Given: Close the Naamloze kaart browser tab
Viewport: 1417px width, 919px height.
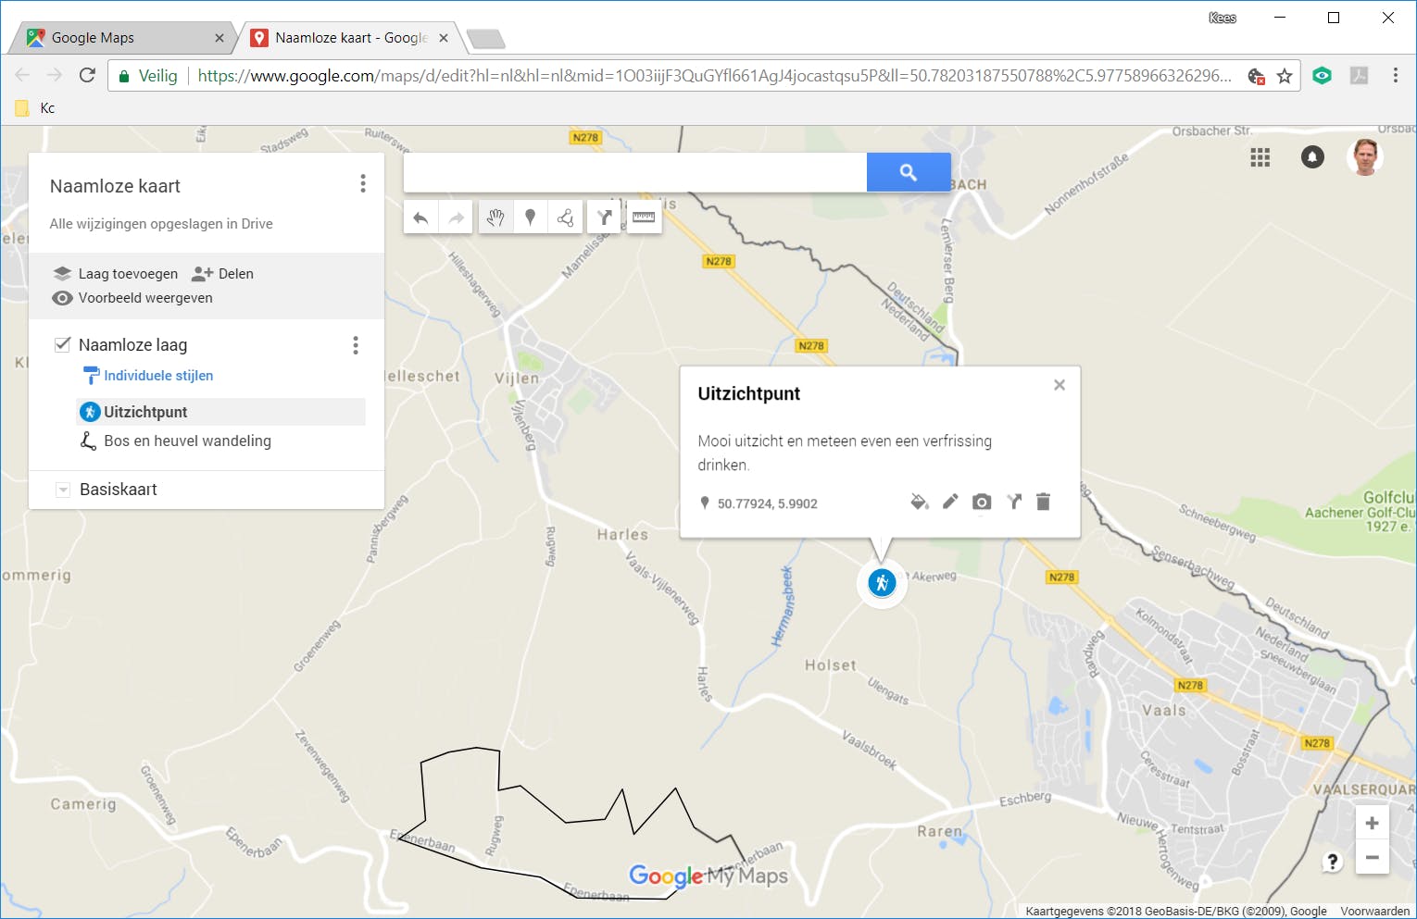Looking at the screenshot, I should (x=444, y=38).
